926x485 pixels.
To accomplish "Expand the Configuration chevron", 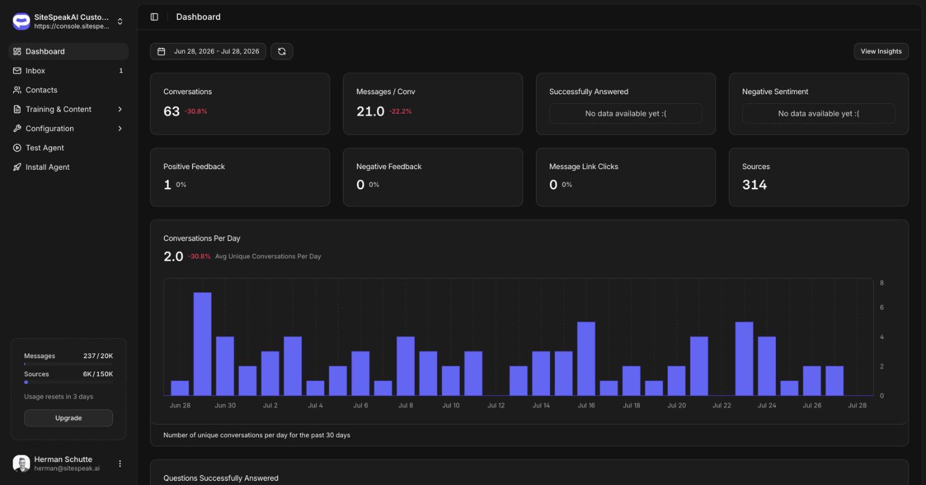I will (x=120, y=129).
